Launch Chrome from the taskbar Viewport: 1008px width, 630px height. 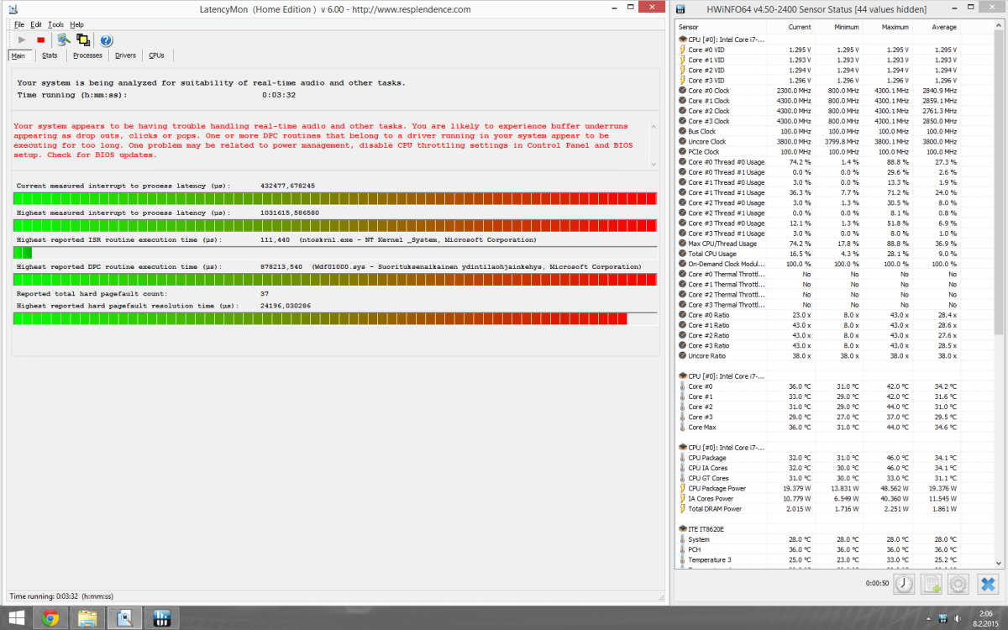50,619
